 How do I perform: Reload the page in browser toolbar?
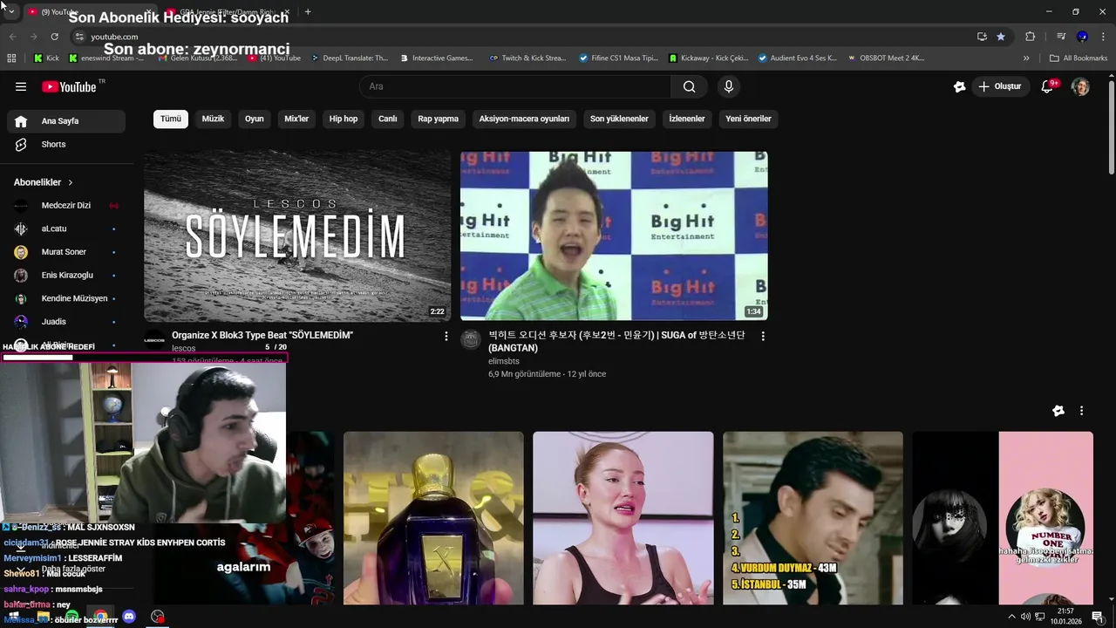[54, 37]
